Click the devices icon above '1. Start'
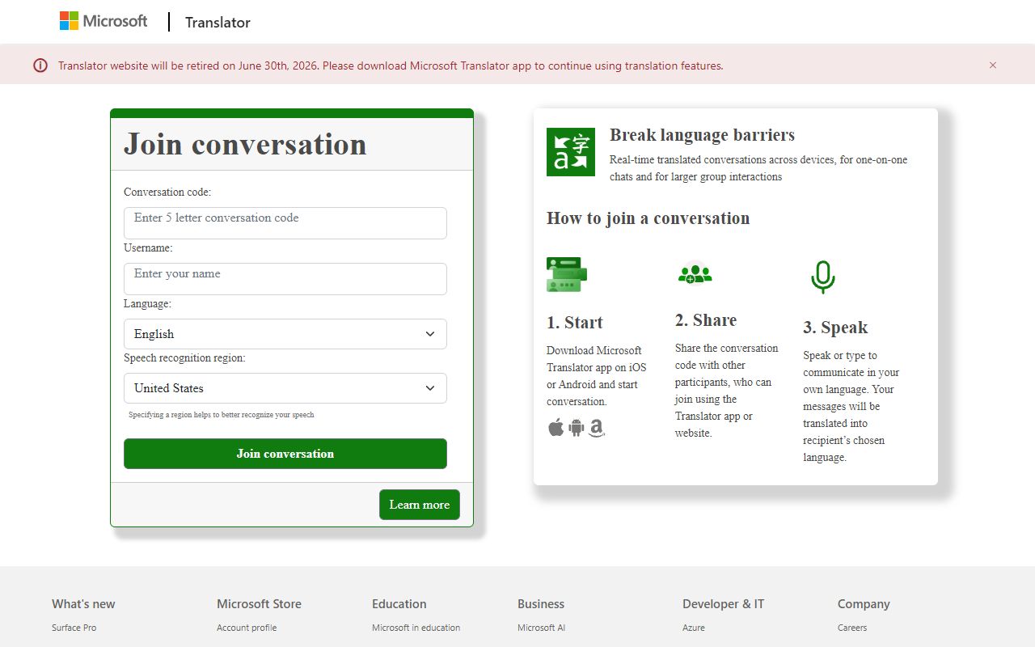This screenshot has width=1035, height=647. 566,274
